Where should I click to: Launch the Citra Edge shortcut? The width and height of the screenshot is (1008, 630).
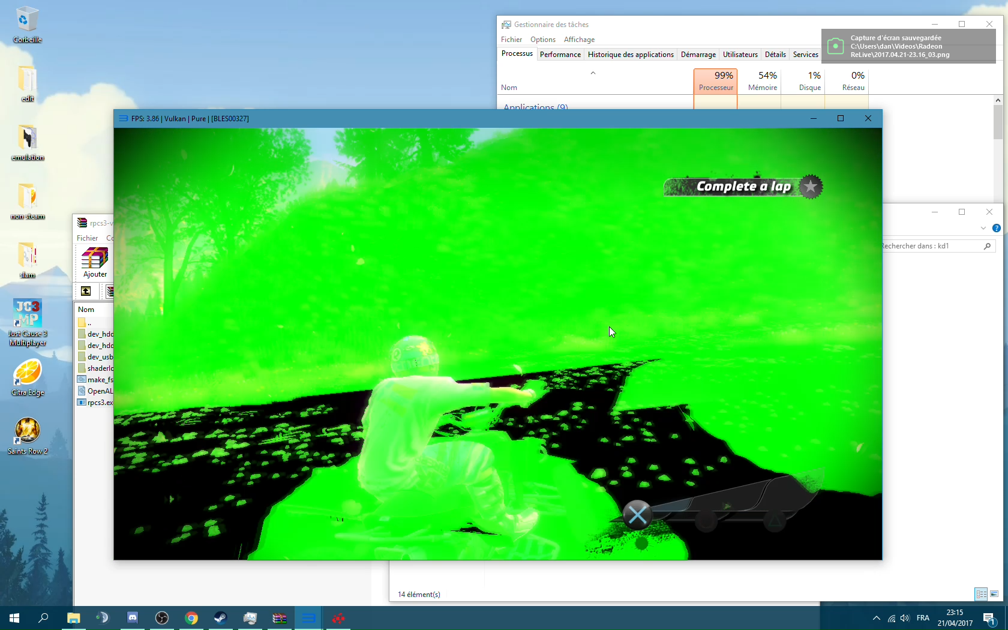tap(27, 377)
